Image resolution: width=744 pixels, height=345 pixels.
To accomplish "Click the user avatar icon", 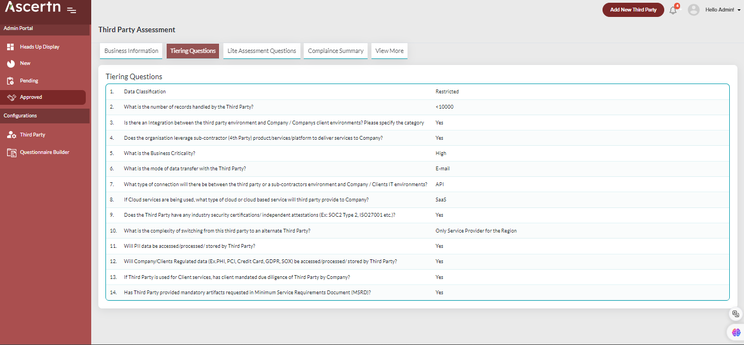I will (x=693, y=10).
